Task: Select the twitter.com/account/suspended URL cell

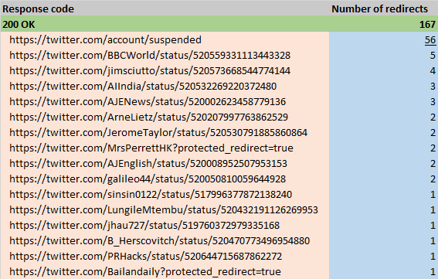Action: (x=105, y=40)
